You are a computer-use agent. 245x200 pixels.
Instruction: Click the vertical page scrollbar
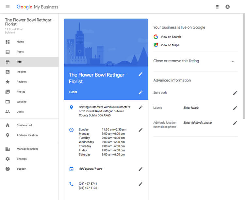244,66
